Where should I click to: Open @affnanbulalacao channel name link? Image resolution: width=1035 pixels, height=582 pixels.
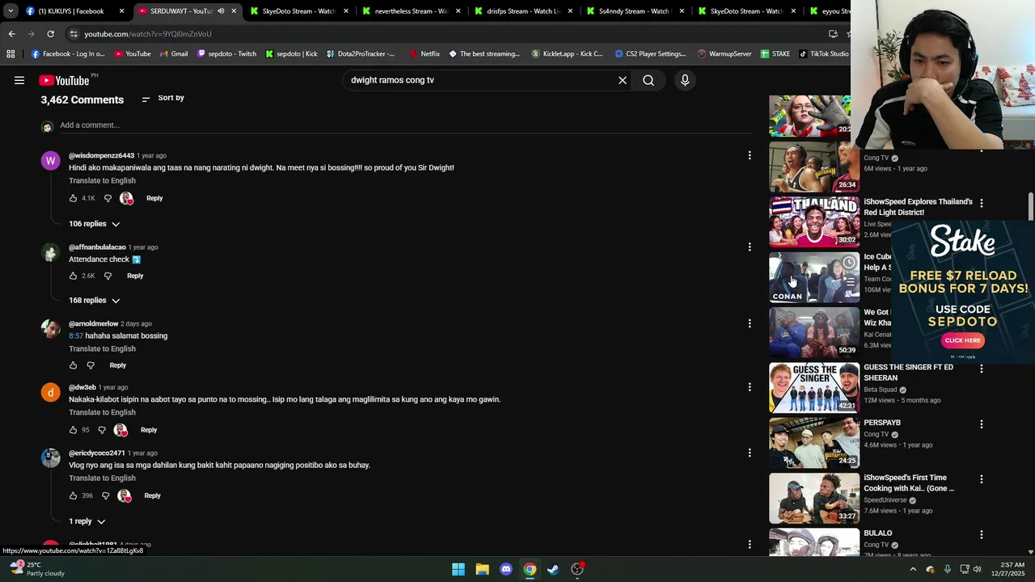(97, 247)
